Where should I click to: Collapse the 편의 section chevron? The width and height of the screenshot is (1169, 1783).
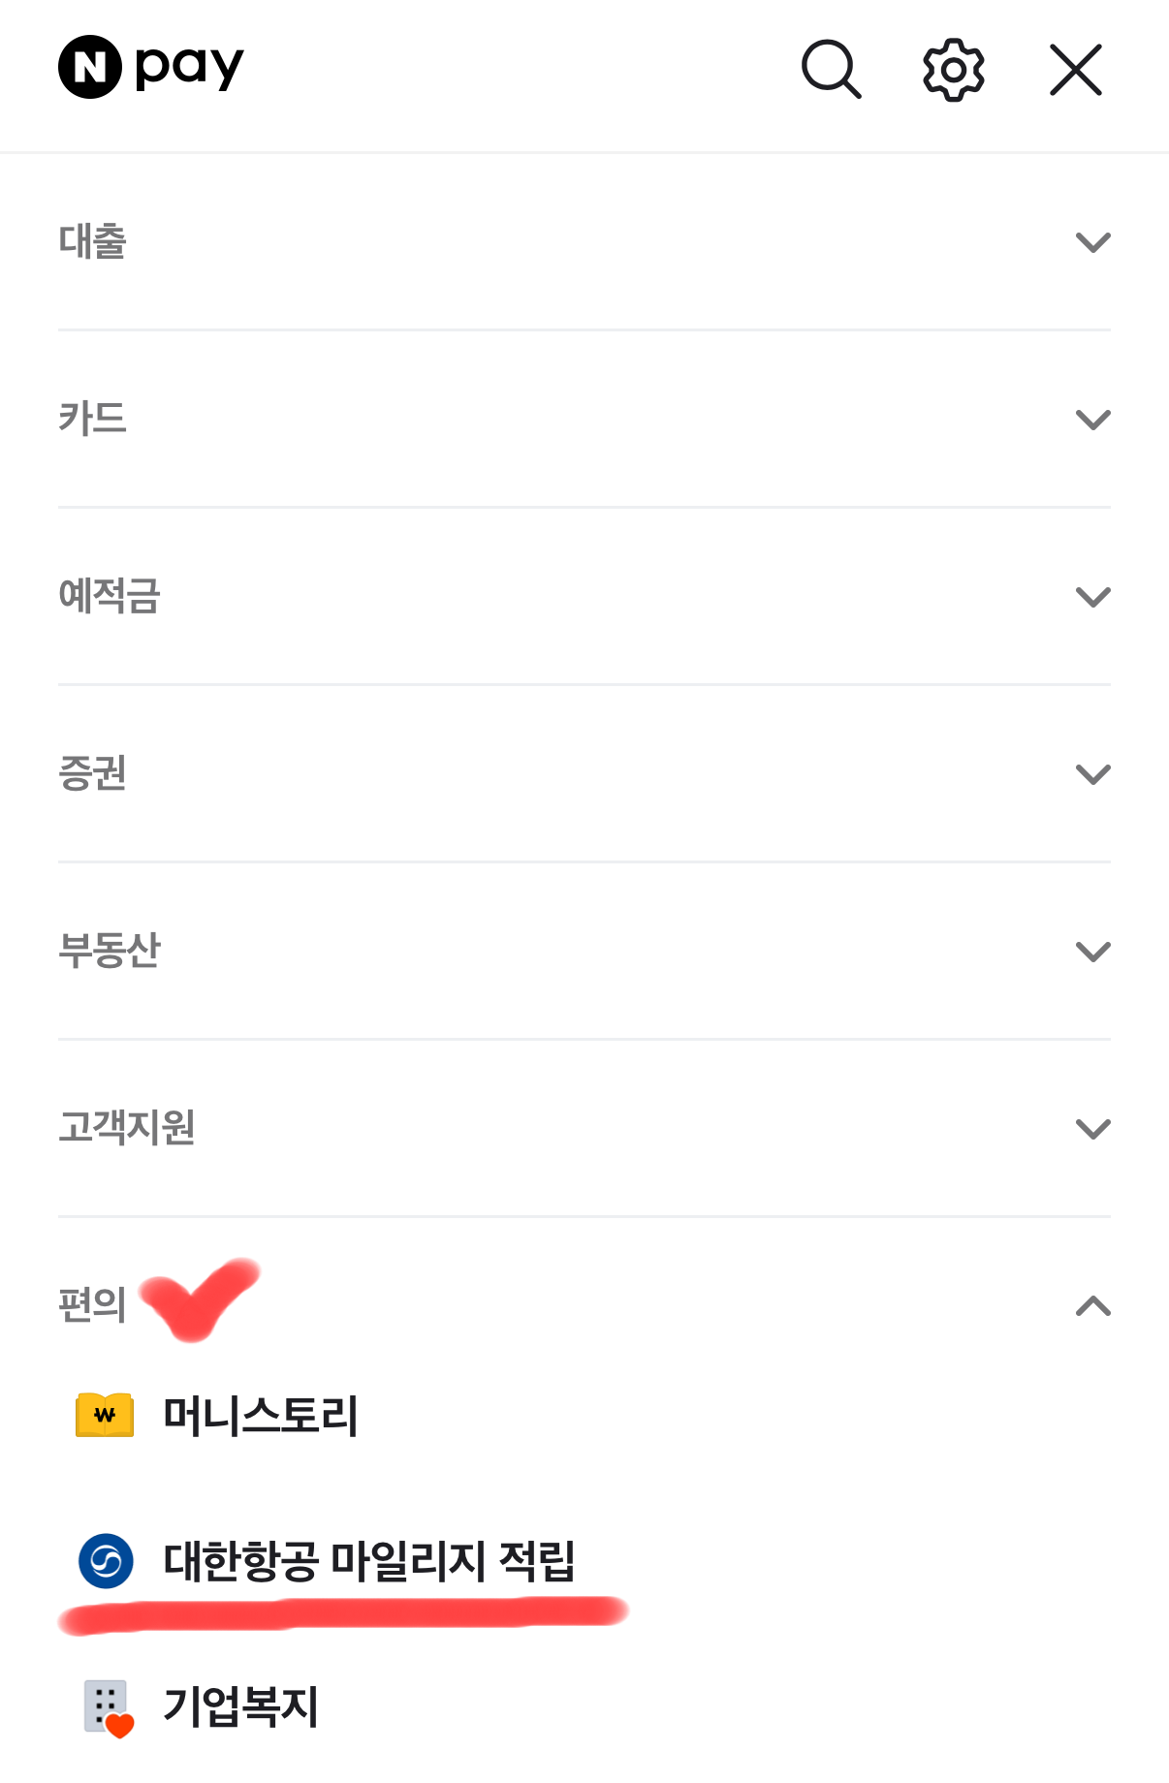click(x=1092, y=1306)
